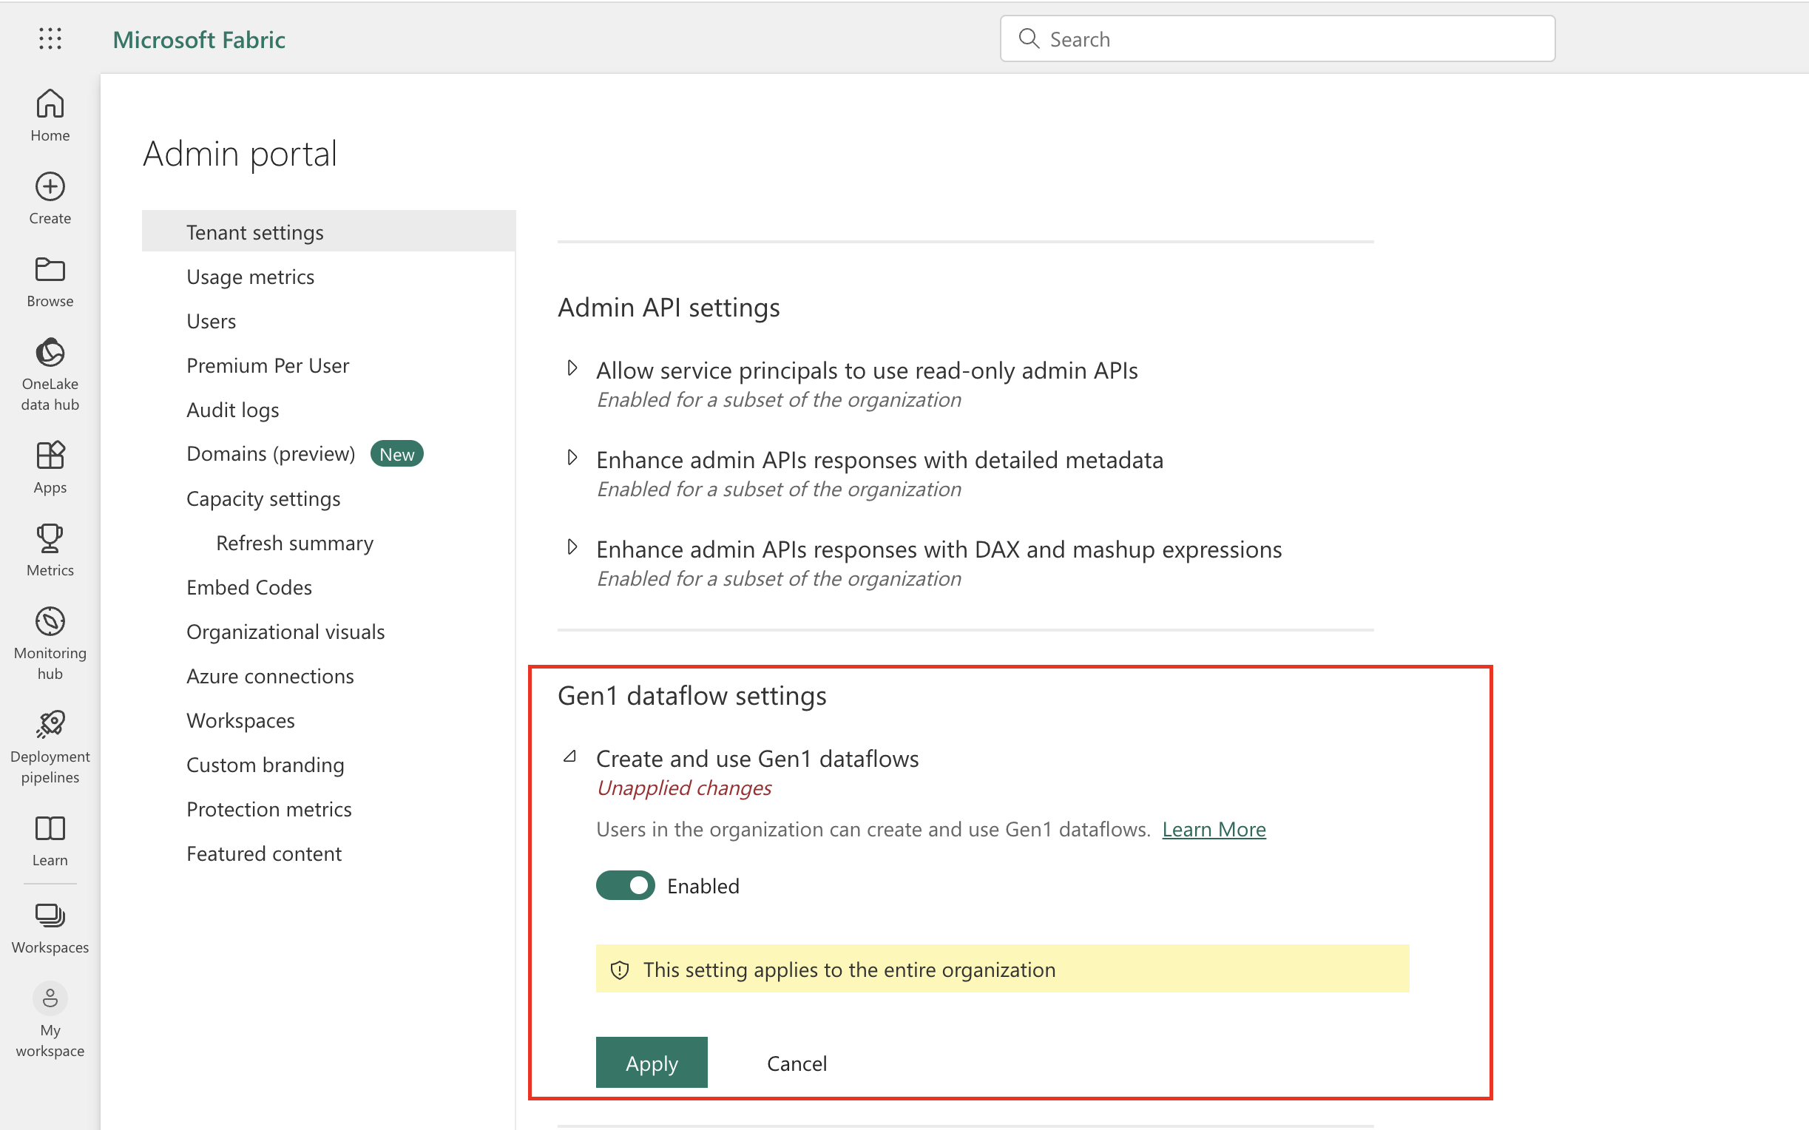
Task: Follow the Learn More link
Action: point(1214,829)
